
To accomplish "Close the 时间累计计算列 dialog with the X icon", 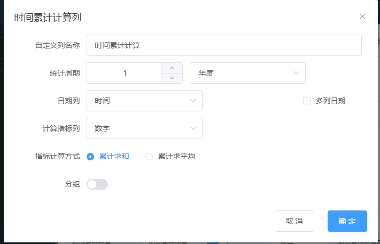I will (x=362, y=17).
